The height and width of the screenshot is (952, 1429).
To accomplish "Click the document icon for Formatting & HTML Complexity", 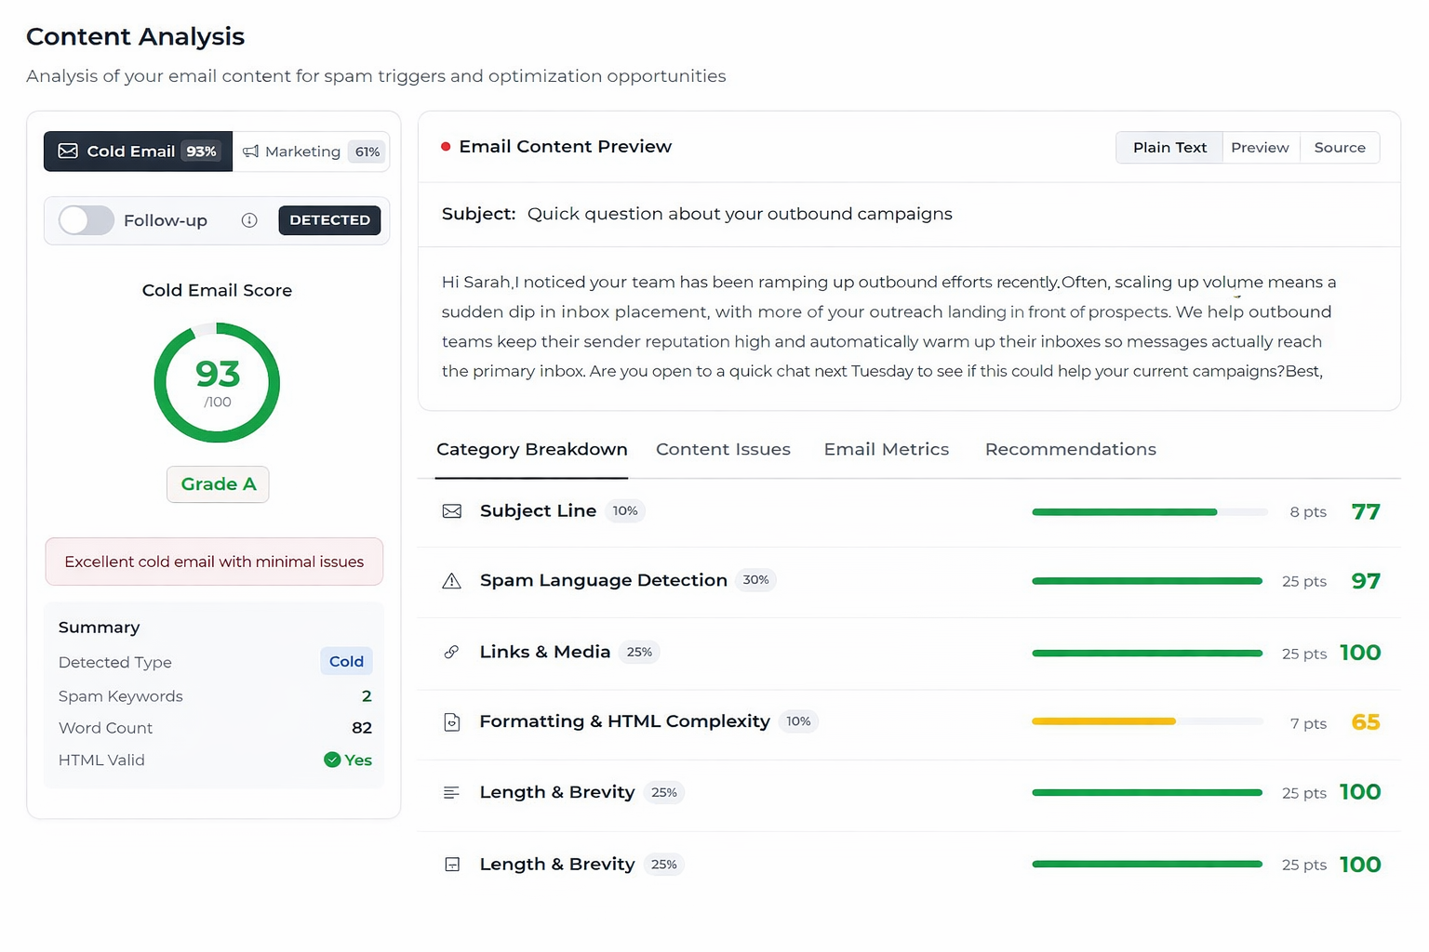I will [452, 722].
